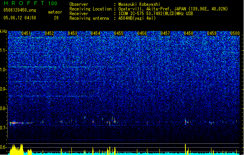Click antenna text A504HB(yagi 4el)
The height and width of the screenshot is (155, 244).
tap(137, 18)
